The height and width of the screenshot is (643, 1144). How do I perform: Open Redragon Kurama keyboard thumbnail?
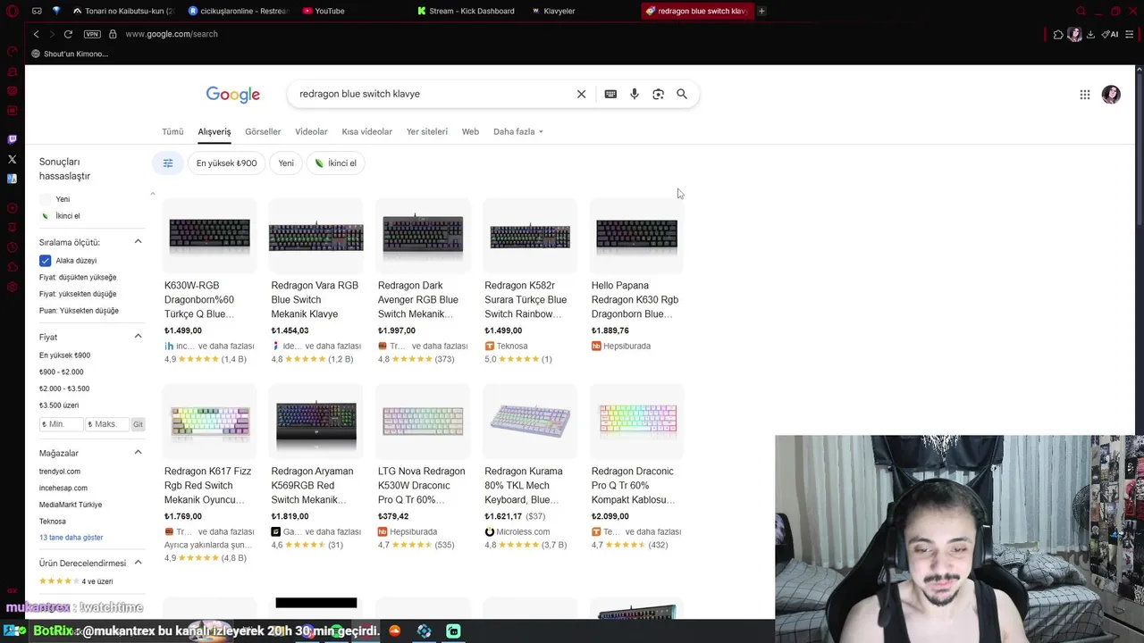click(530, 421)
